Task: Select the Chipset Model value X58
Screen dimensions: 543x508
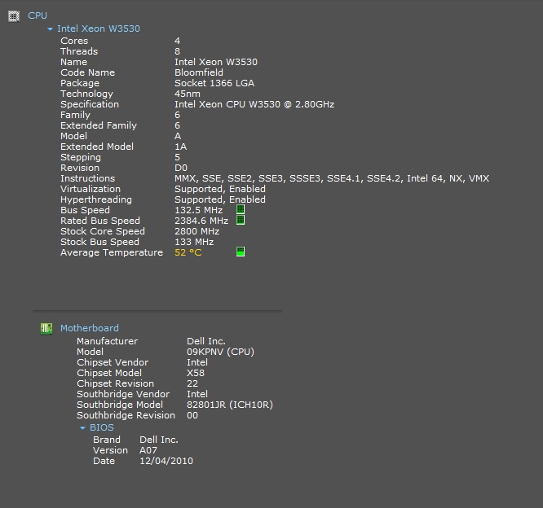Action: (x=196, y=373)
